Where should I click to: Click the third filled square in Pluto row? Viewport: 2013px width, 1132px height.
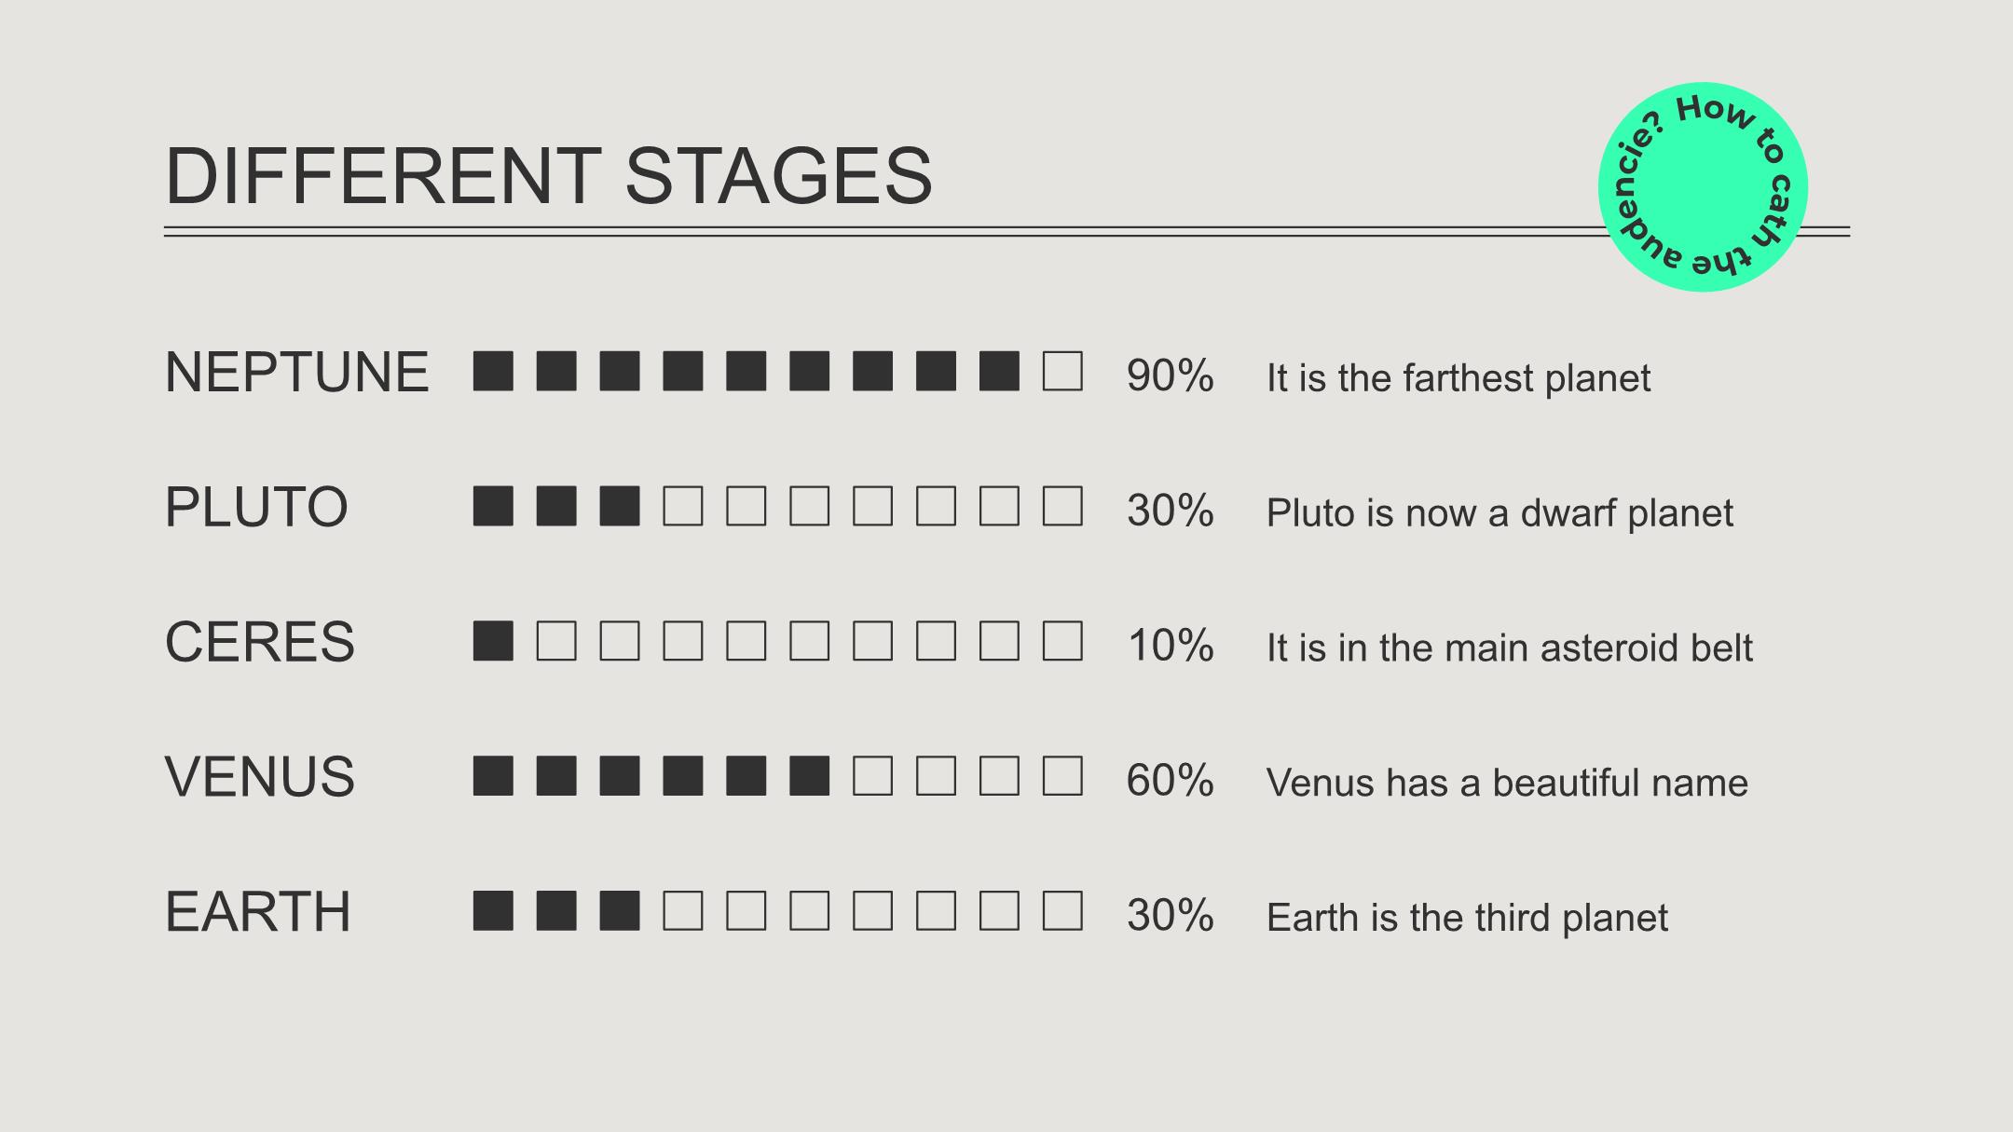(620, 506)
